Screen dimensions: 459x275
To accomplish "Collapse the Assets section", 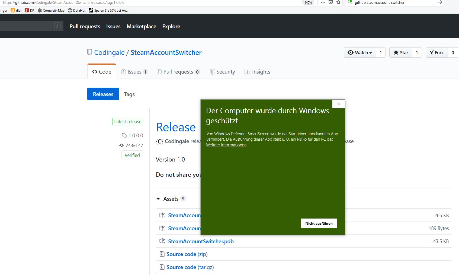I will click(171, 199).
